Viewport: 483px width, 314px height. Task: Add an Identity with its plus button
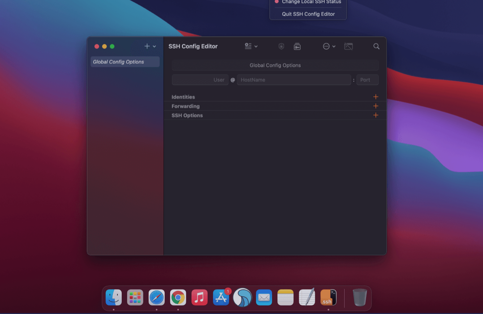click(x=375, y=97)
